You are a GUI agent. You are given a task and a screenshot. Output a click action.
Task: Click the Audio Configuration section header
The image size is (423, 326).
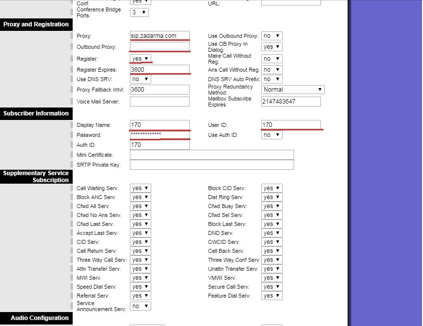(x=36, y=318)
